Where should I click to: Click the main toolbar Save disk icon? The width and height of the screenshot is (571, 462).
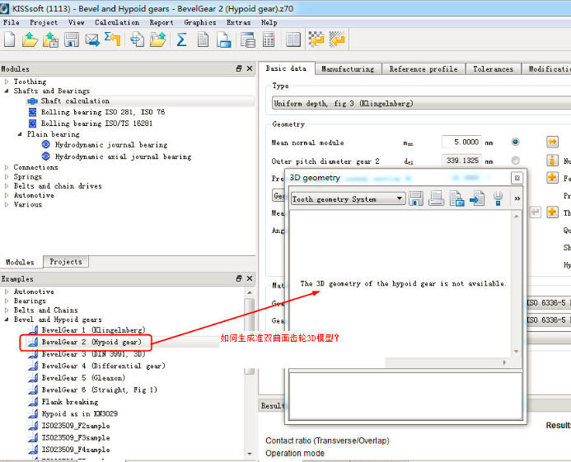(72, 40)
